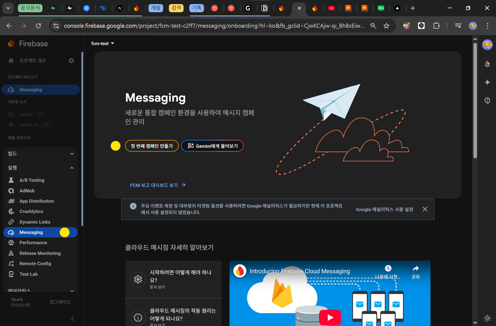Viewport: 496px width, 326px height.
Task: Click 업그레이드 plan button
Action: click(60, 302)
